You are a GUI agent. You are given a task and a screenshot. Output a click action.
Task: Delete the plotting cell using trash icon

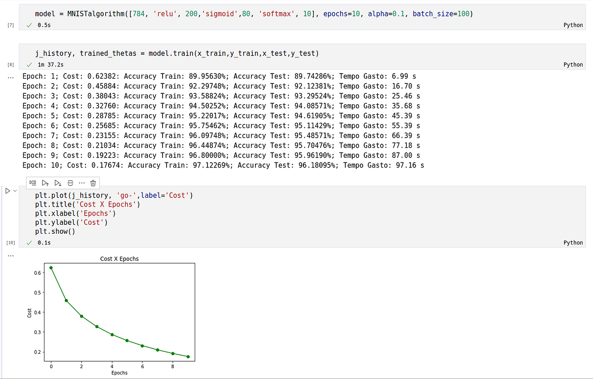pyautogui.click(x=93, y=182)
